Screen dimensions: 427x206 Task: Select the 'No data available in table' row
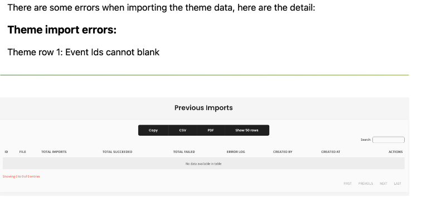tap(203, 164)
